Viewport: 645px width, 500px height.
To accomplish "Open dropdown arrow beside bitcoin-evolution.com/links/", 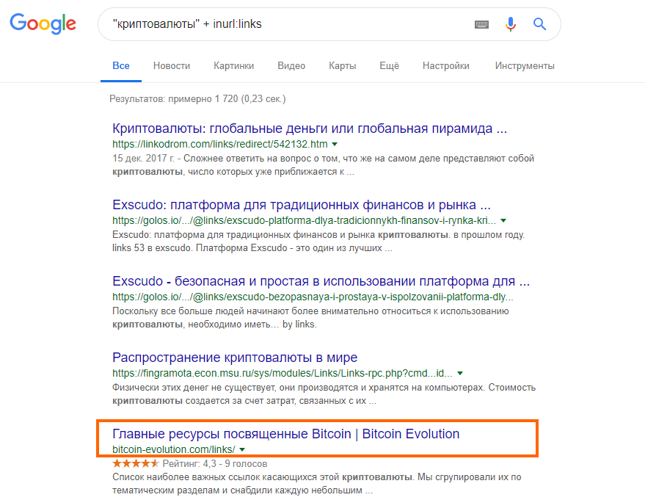I will click(242, 450).
